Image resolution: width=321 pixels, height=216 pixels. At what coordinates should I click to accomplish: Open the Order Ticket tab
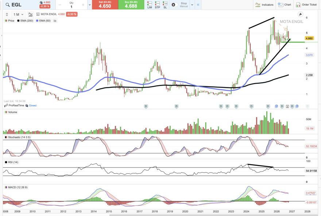[306, 5]
